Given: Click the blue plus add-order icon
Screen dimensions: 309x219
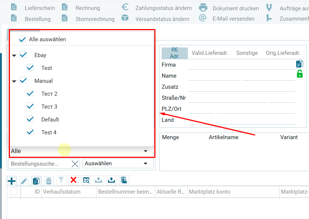Looking at the screenshot, I should pos(12,180).
